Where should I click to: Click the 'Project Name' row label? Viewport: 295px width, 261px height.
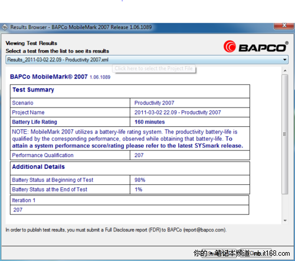click(28, 112)
